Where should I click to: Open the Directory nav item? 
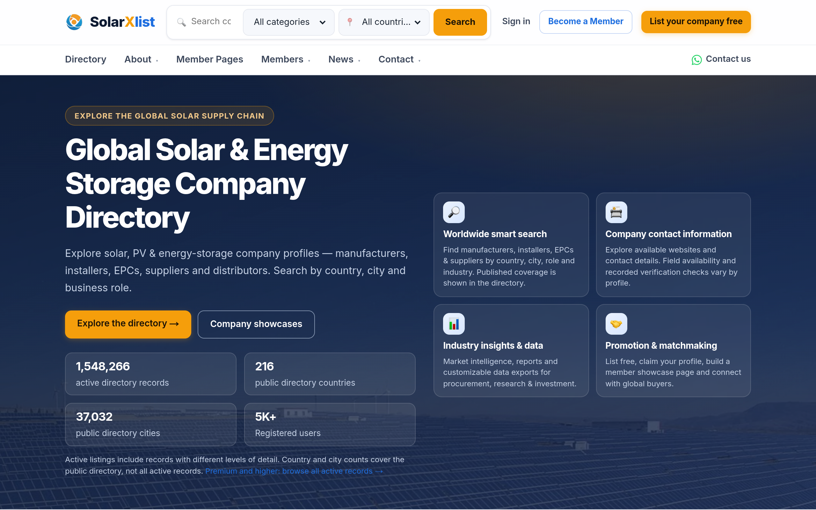pos(86,59)
